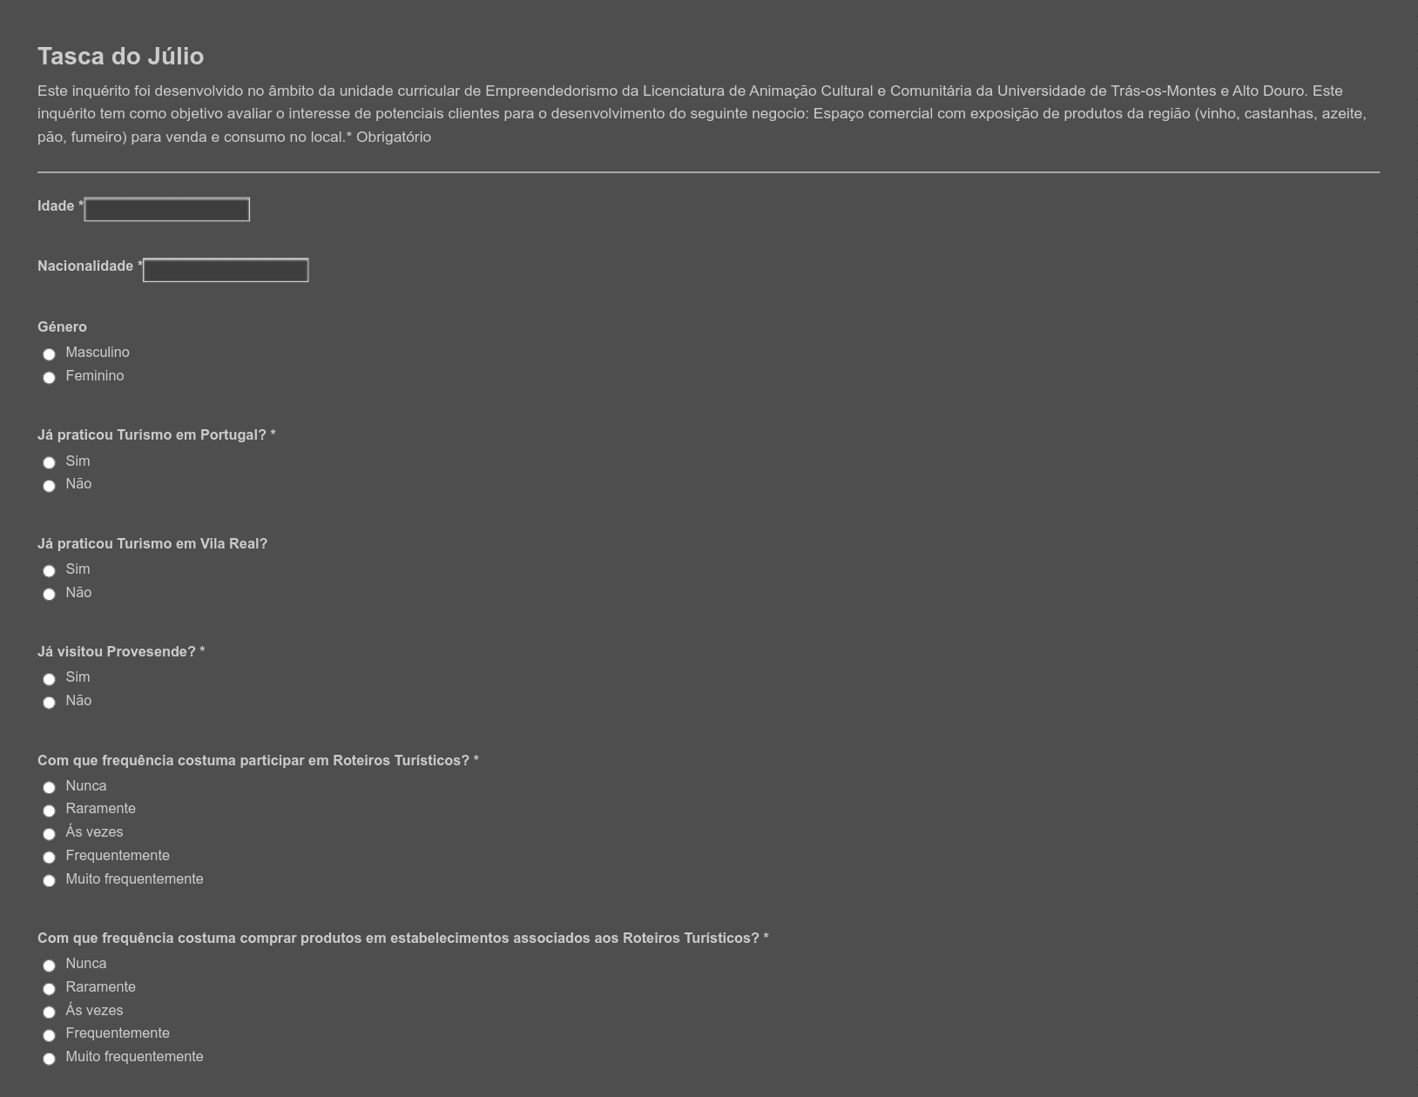Choose Frequentemente for participar em Roteiros
This screenshot has width=1418, height=1097.
[49, 858]
